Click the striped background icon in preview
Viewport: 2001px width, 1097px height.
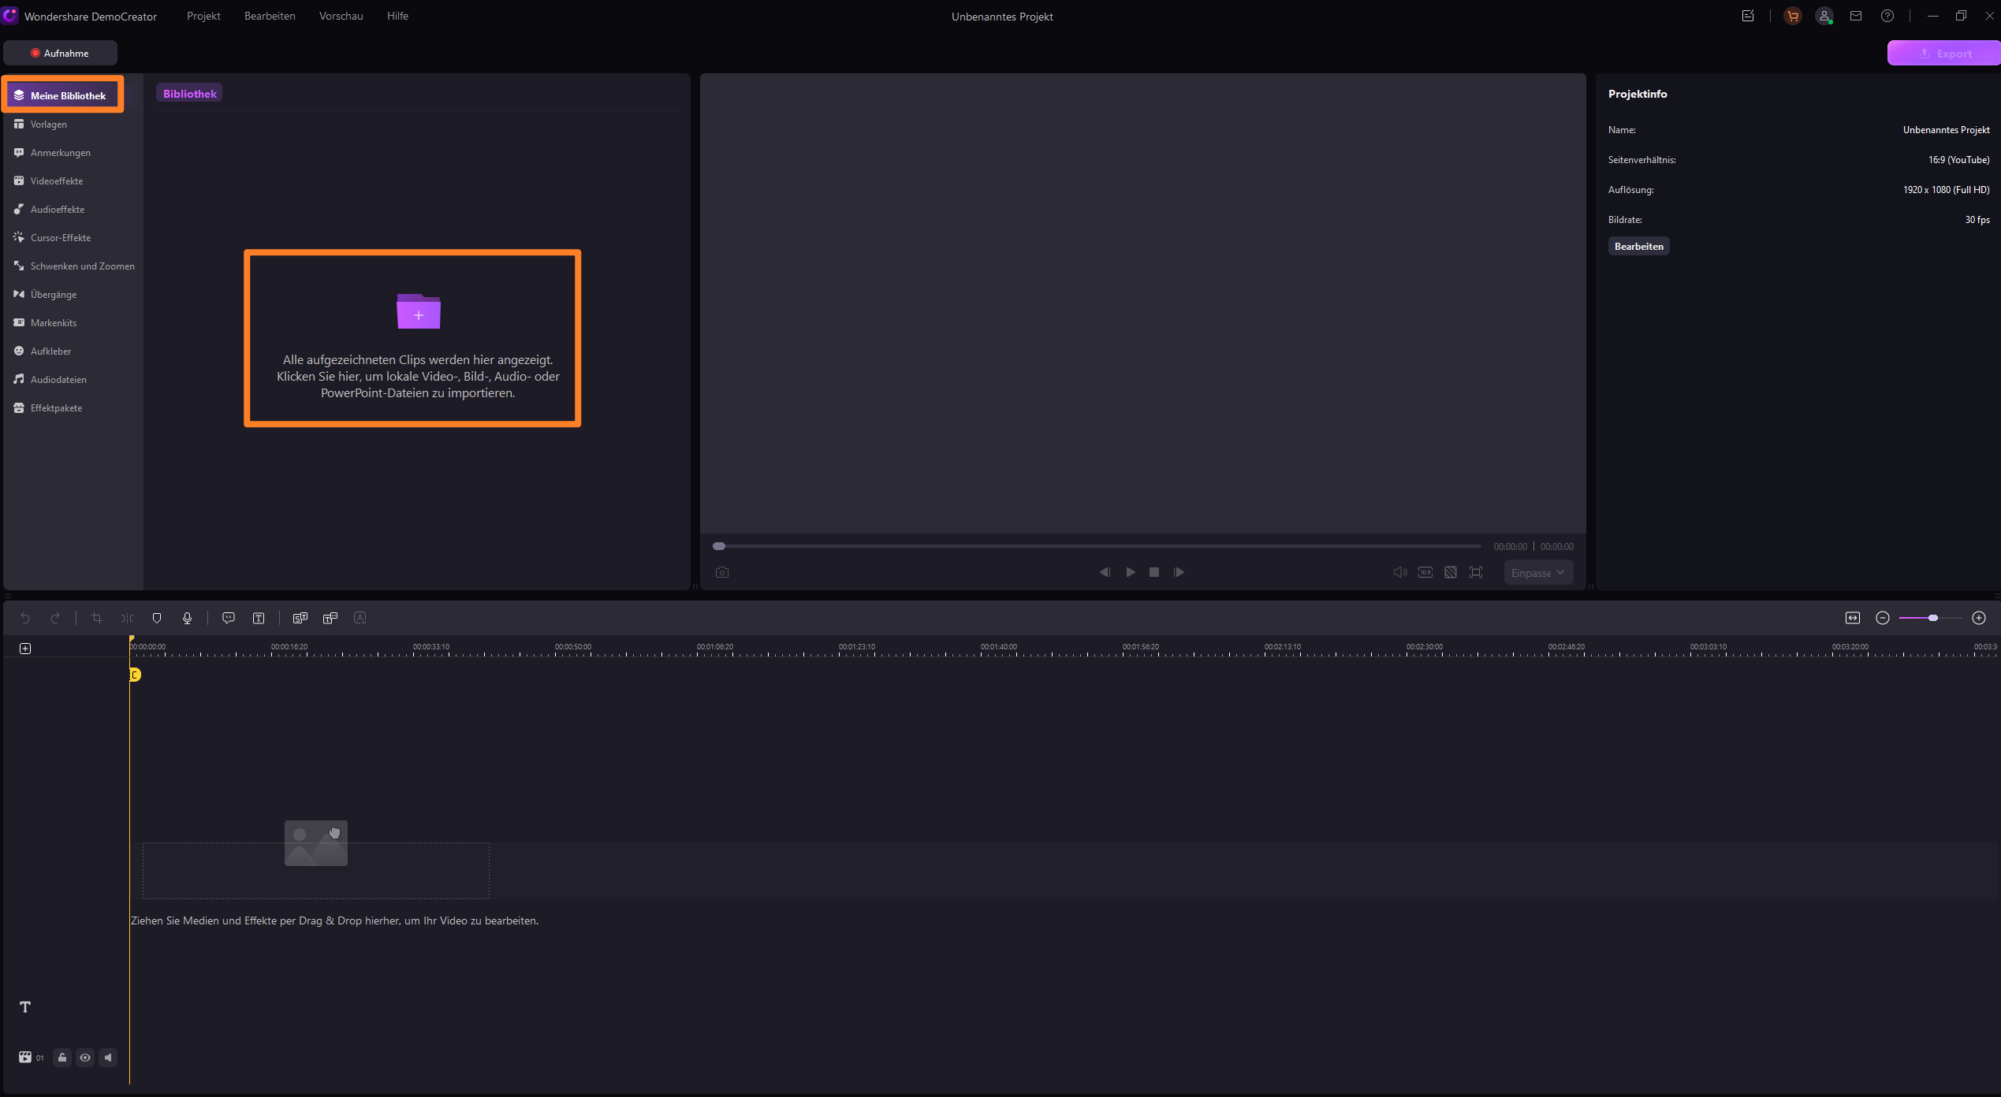pyautogui.click(x=1451, y=572)
